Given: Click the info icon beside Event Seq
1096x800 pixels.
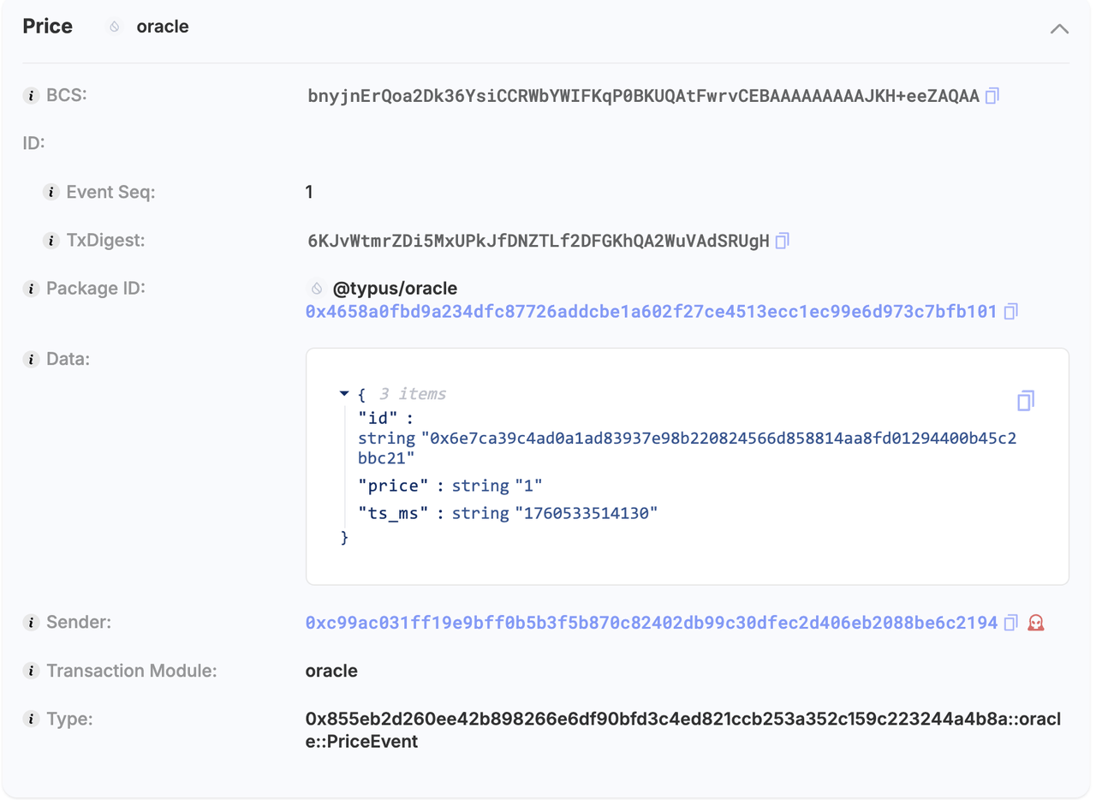Looking at the screenshot, I should tap(51, 192).
